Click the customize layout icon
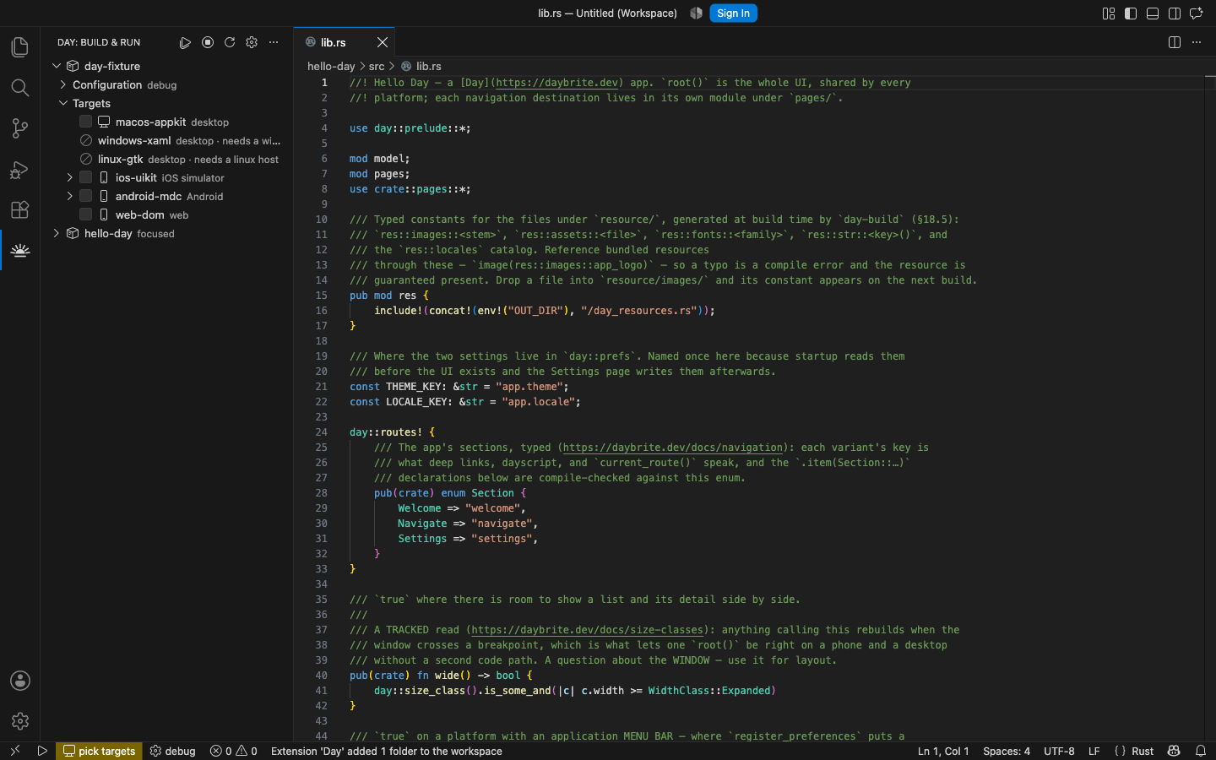 coord(1109,14)
